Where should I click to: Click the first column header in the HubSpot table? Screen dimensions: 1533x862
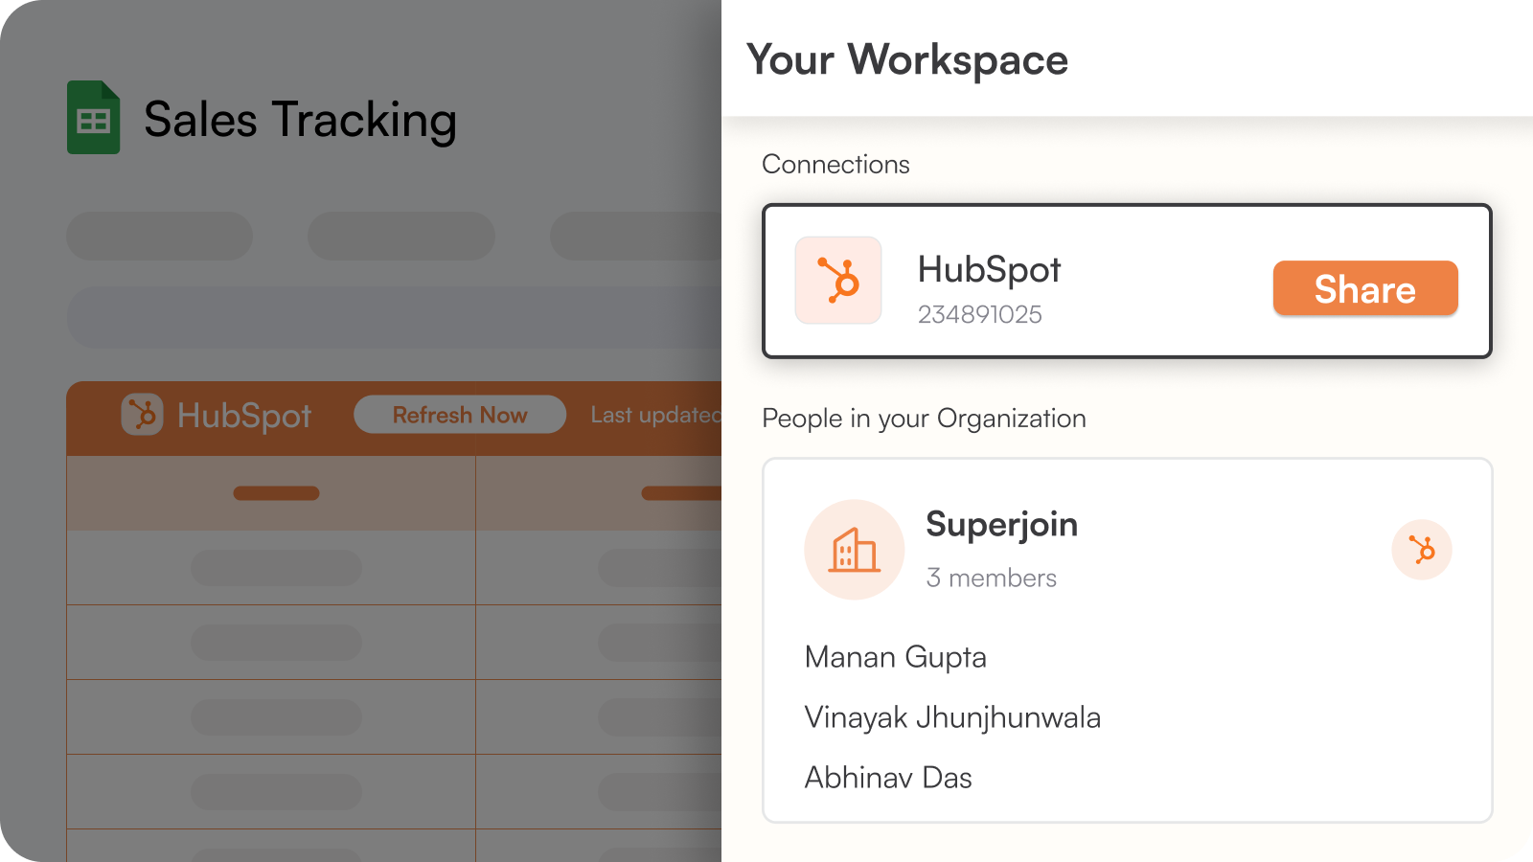[276, 493]
